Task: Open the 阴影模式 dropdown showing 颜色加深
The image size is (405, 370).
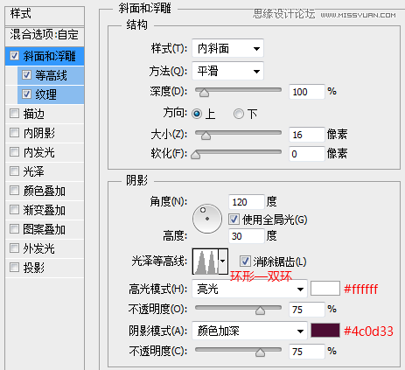Action: (249, 331)
